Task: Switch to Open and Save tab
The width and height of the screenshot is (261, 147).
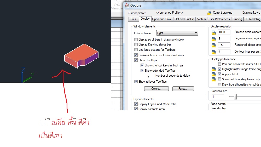Action: click(x=162, y=19)
